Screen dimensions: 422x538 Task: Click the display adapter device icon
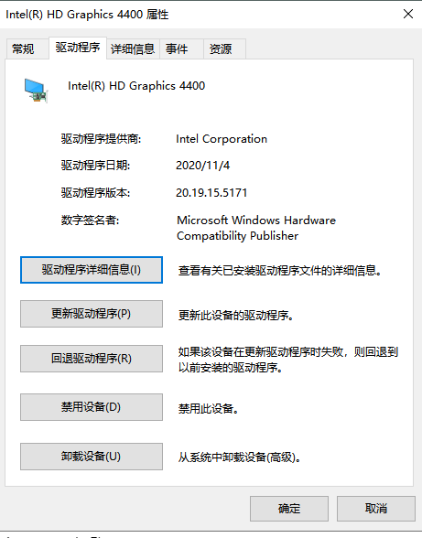tap(36, 91)
